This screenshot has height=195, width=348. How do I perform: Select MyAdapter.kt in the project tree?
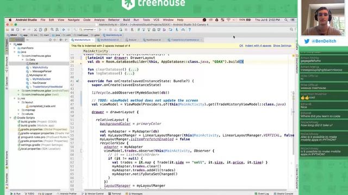pos(38,75)
